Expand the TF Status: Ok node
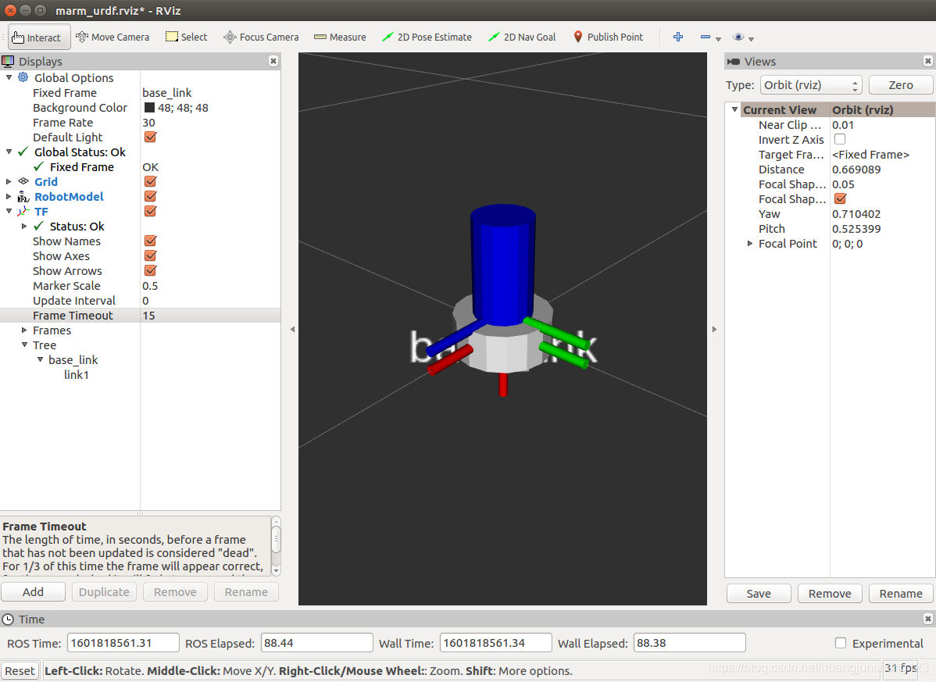 pyautogui.click(x=24, y=226)
